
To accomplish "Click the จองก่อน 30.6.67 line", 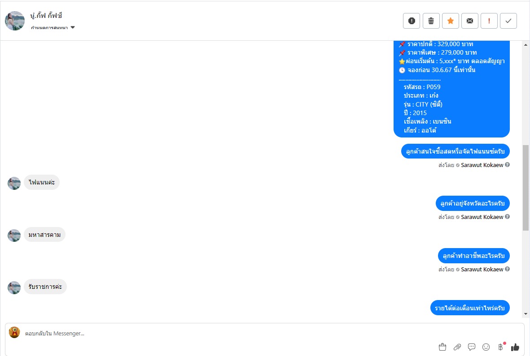I will (x=438, y=70).
